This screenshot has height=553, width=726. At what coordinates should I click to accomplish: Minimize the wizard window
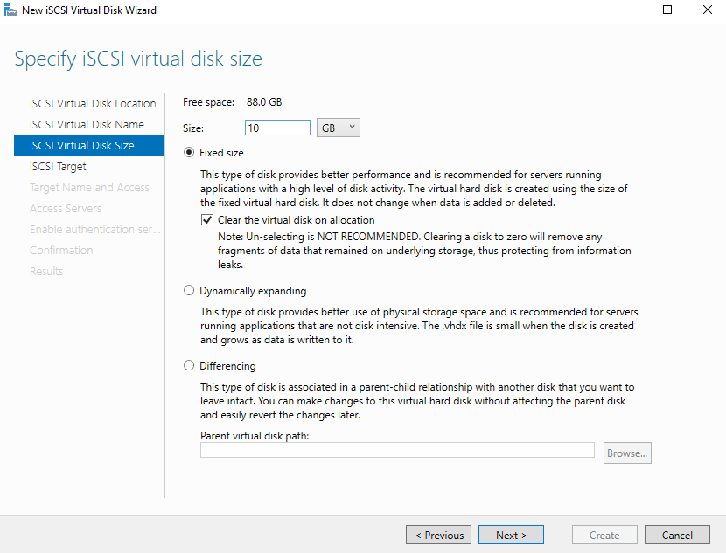[x=628, y=10]
